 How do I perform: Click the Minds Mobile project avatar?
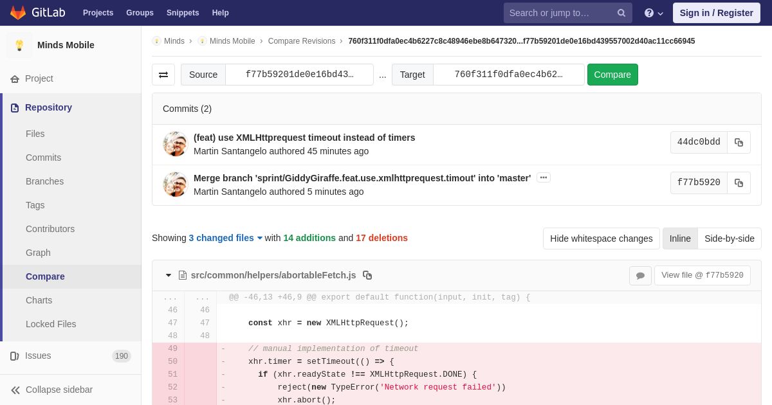(19, 45)
